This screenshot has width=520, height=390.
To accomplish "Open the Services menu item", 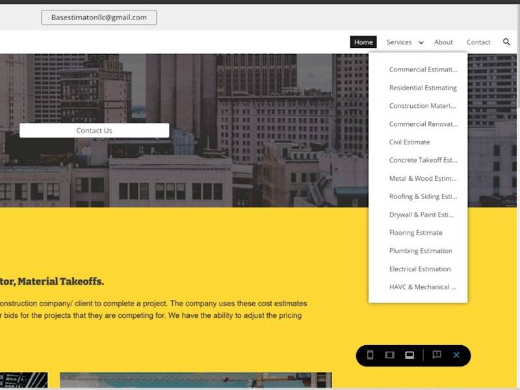I will [399, 42].
